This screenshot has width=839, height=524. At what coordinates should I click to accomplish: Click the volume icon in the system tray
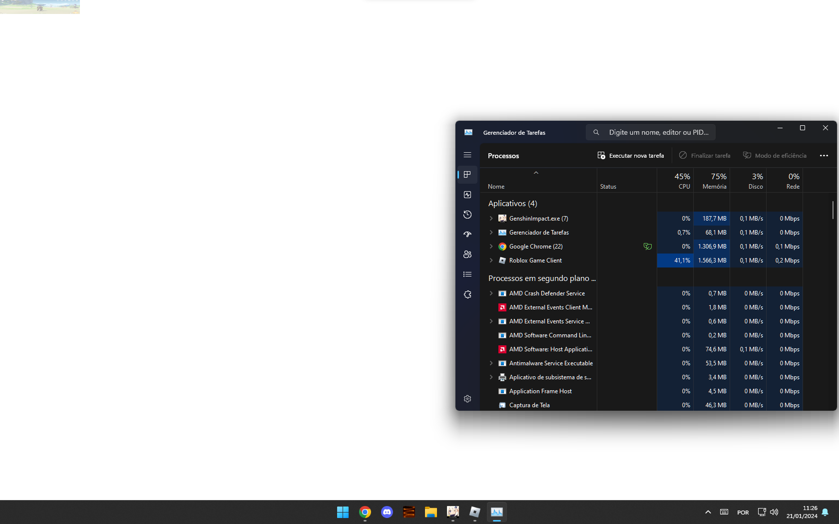point(774,512)
